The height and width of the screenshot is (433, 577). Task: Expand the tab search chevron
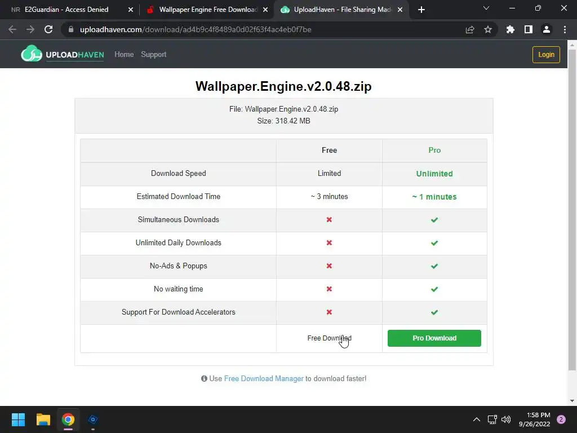[486, 8]
